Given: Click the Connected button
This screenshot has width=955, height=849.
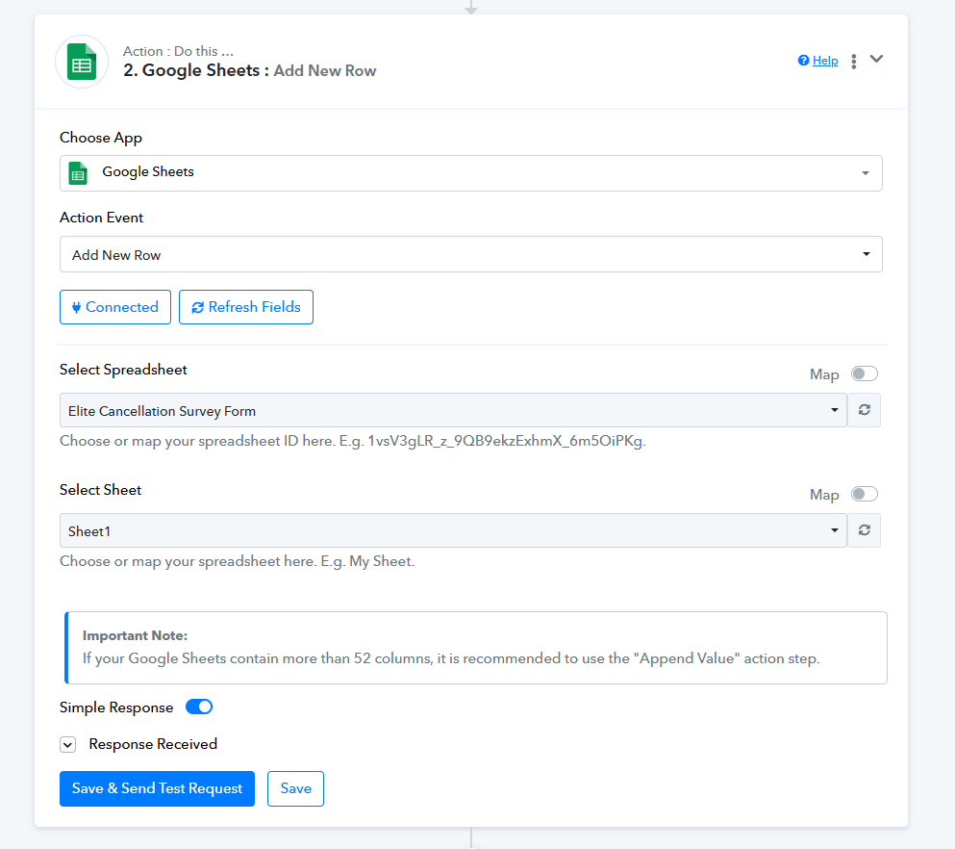Looking at the screenshot, I should point(115,307).
